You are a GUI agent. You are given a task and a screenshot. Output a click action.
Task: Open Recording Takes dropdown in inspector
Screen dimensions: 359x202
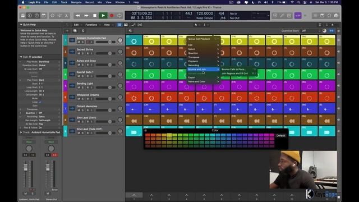pos(49,117)
